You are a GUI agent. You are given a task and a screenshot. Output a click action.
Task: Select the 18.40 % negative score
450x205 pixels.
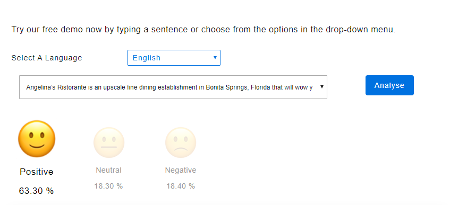click(x=181, y=186)
